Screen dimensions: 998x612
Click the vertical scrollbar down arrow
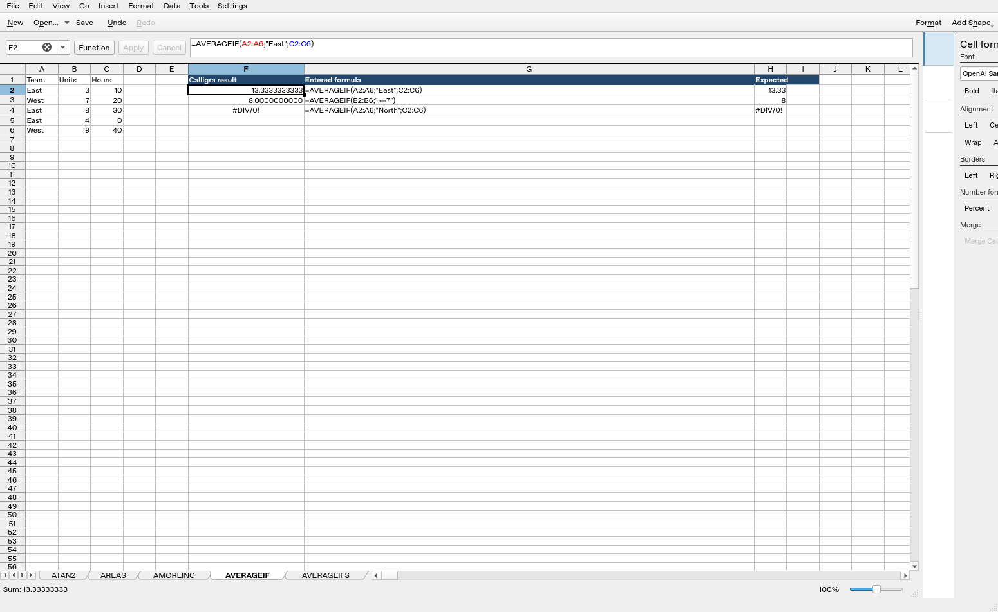click(x=914, y=566)
